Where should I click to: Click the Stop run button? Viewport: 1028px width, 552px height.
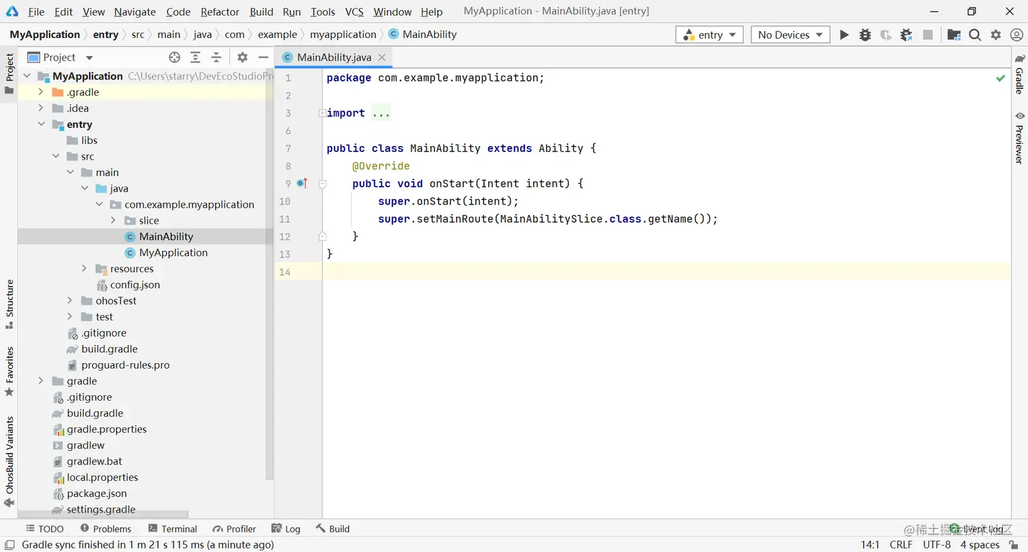pyautogui.click(x=927, y=35)
